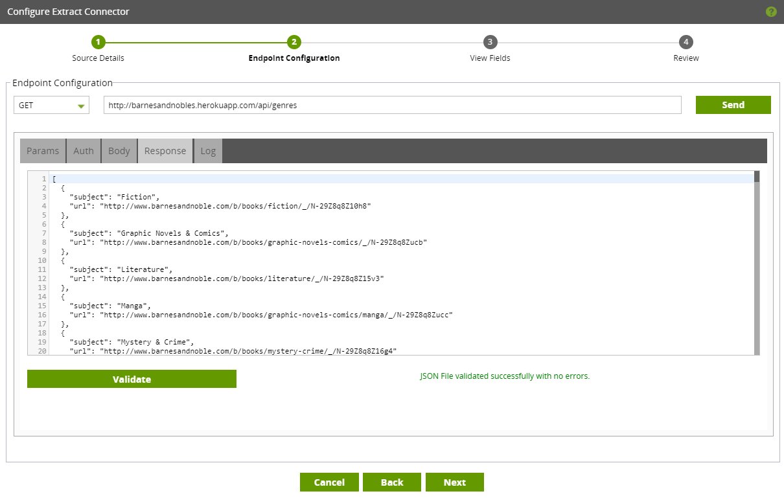
Task: Click step 4 Review circle
Action: tap(686, 42)
